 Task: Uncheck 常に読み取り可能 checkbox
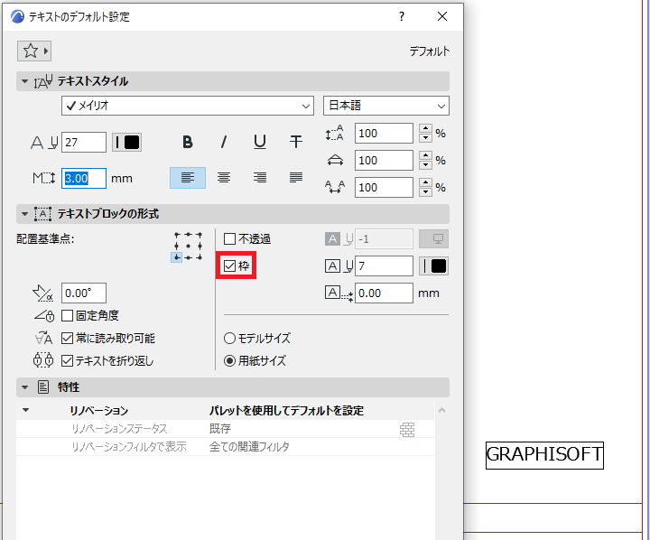[x=67, y=338]
